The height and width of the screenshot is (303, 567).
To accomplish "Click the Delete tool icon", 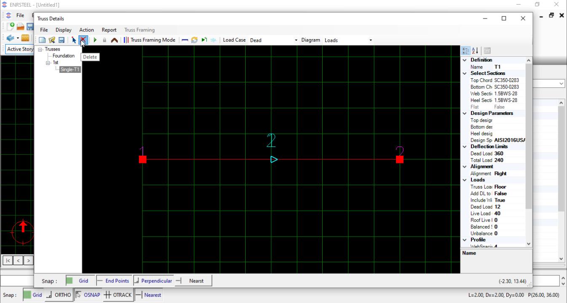I will click(x=83, y=40).
